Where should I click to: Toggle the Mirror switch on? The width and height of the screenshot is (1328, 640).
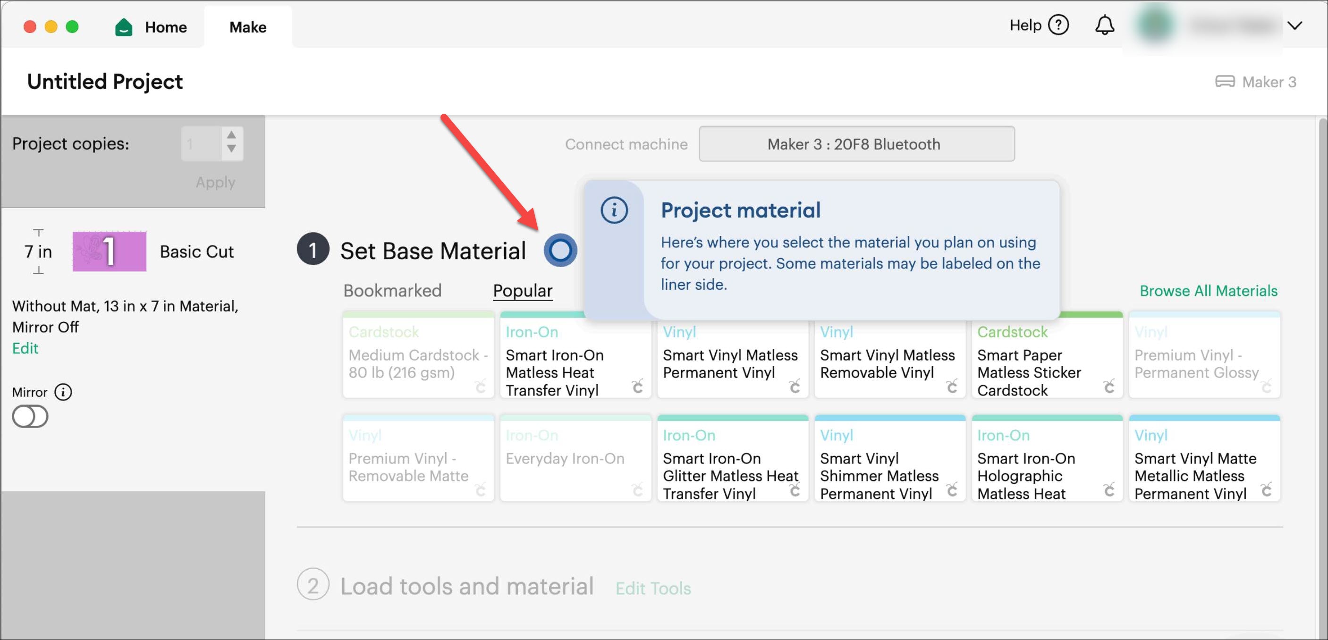click(x=30, y=416)
